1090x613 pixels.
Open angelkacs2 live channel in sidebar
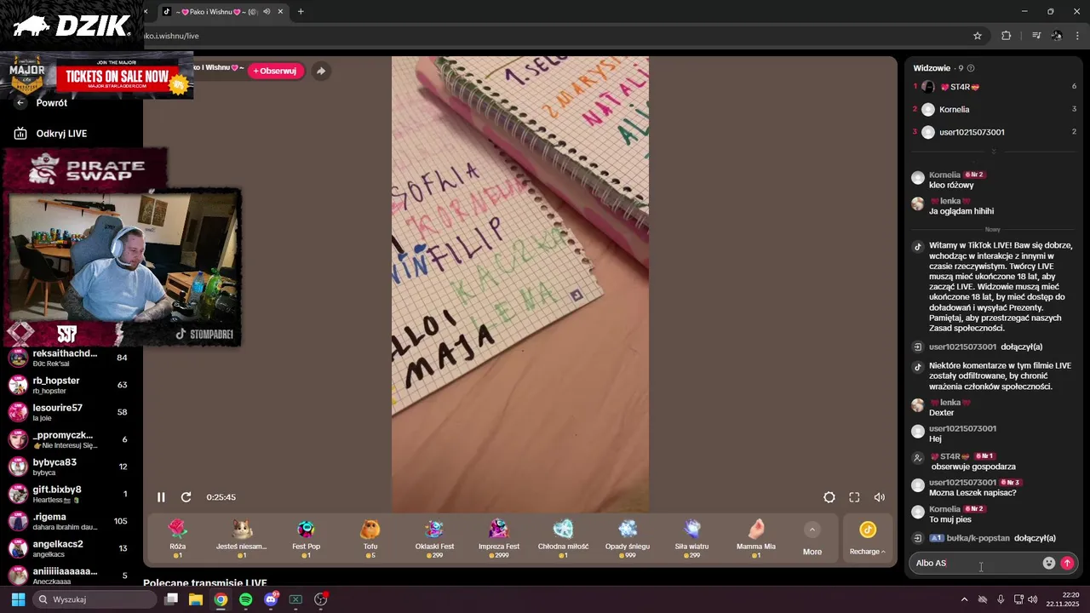68,548
